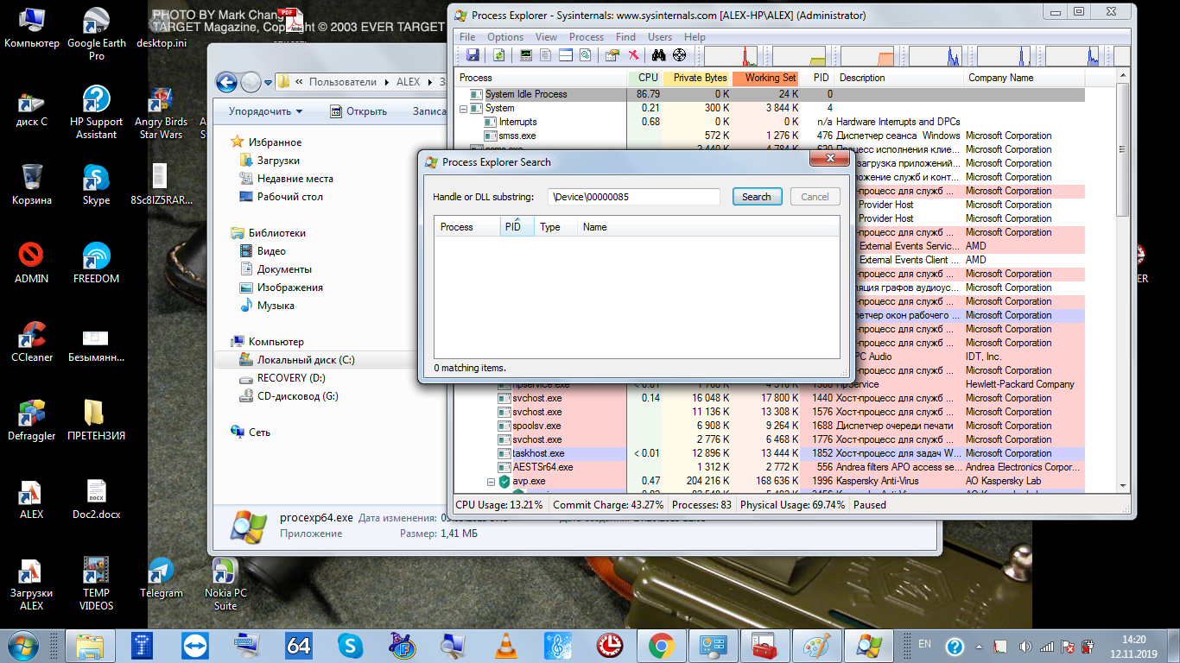Sort by CPU column header
This screenshot has width=1180, height=663.
(644, 78)
